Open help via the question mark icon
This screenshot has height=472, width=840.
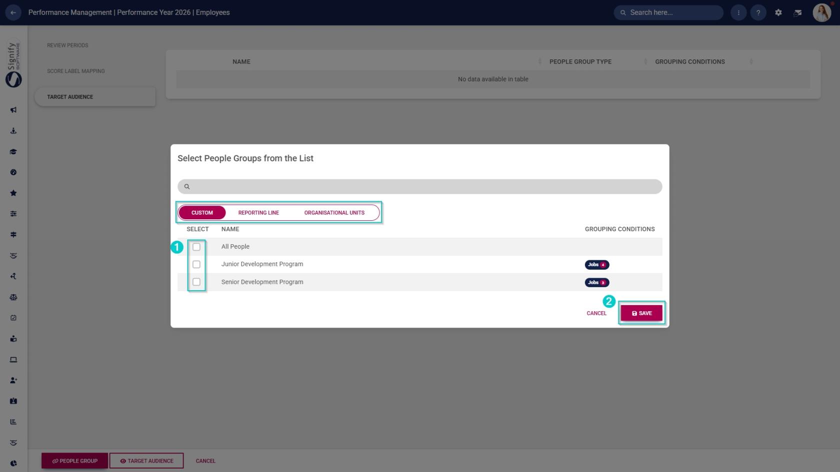(x=758, y=12)
